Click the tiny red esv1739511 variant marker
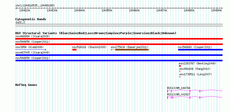The image size is (230, 112). [x=180, y=77]
